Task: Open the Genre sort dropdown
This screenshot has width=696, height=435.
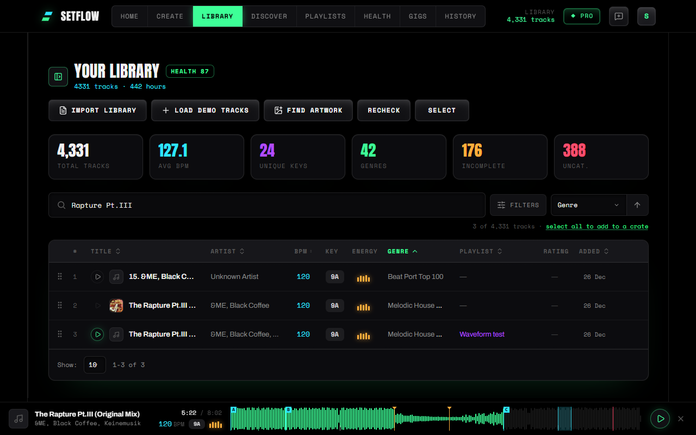Action: point(588,205)
